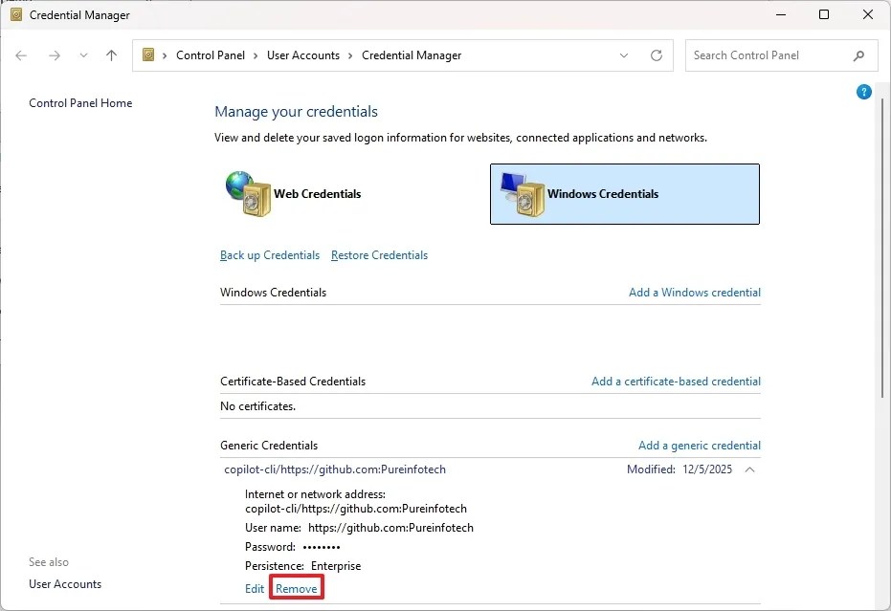891x611 pixels.
Task: Click the Back navigation arrow
Action: (x=21, y=55)
